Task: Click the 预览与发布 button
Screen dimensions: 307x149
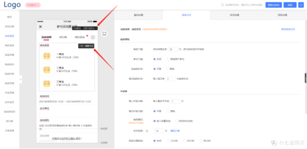Action: tap(273, 5)
